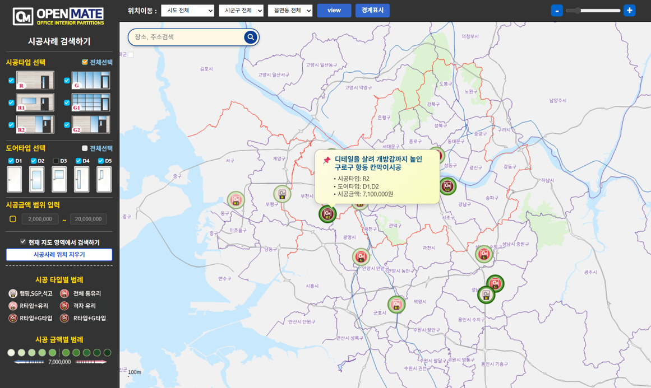Click the zoom out minus icon
The image size is (651, 388).
[x=557, y=11]
